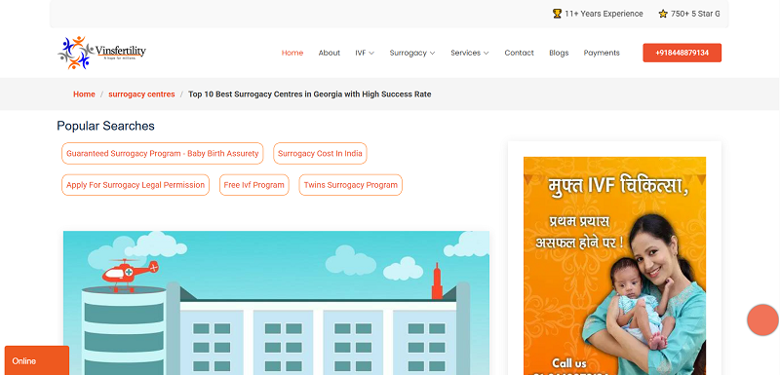
Task: Call the +918448879134 phone button
Action: tap(682, 53)
